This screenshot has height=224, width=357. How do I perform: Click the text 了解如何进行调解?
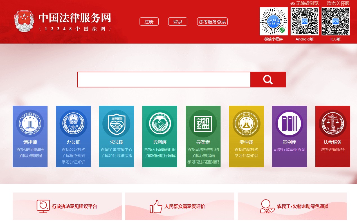click(x=160, y=156)
